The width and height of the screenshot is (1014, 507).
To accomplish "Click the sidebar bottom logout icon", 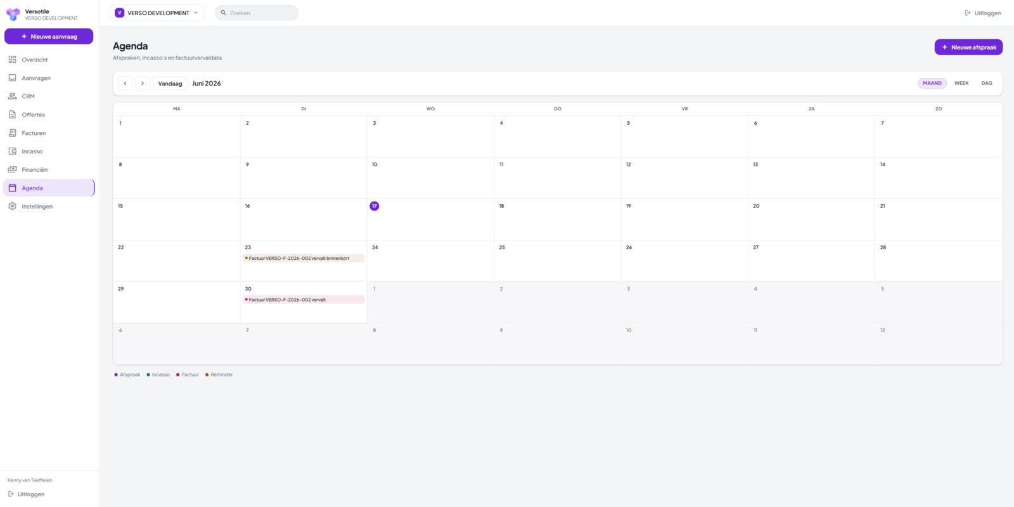I will coord(11,494).
